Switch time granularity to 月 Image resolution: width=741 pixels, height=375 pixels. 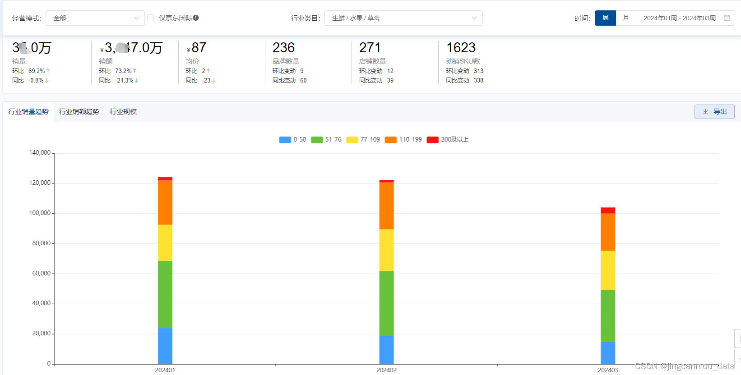[626, 18]
